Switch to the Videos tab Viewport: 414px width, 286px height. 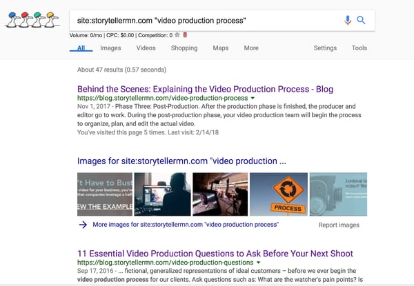[x=146, y=48]
